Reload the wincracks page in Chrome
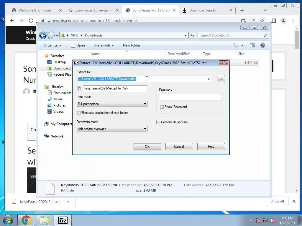The image size is (302, 226). (31, 21)
